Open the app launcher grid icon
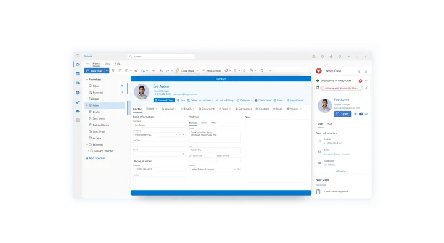The image size is (444, 243). coord(78,56)
